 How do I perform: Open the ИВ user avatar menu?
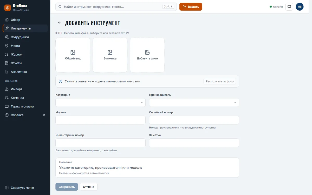(x=300, y=7)
